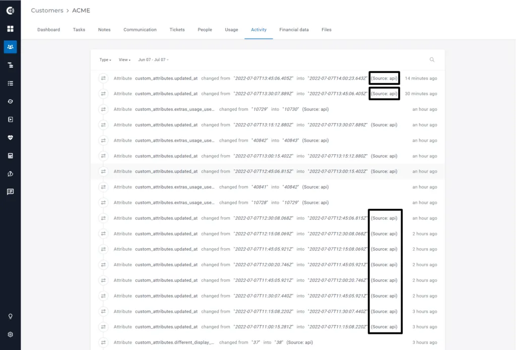The height and width of the screenshot is (350, 516).
Task: Open the health heart icon in sidebar
Action: [x=10, y=138]
